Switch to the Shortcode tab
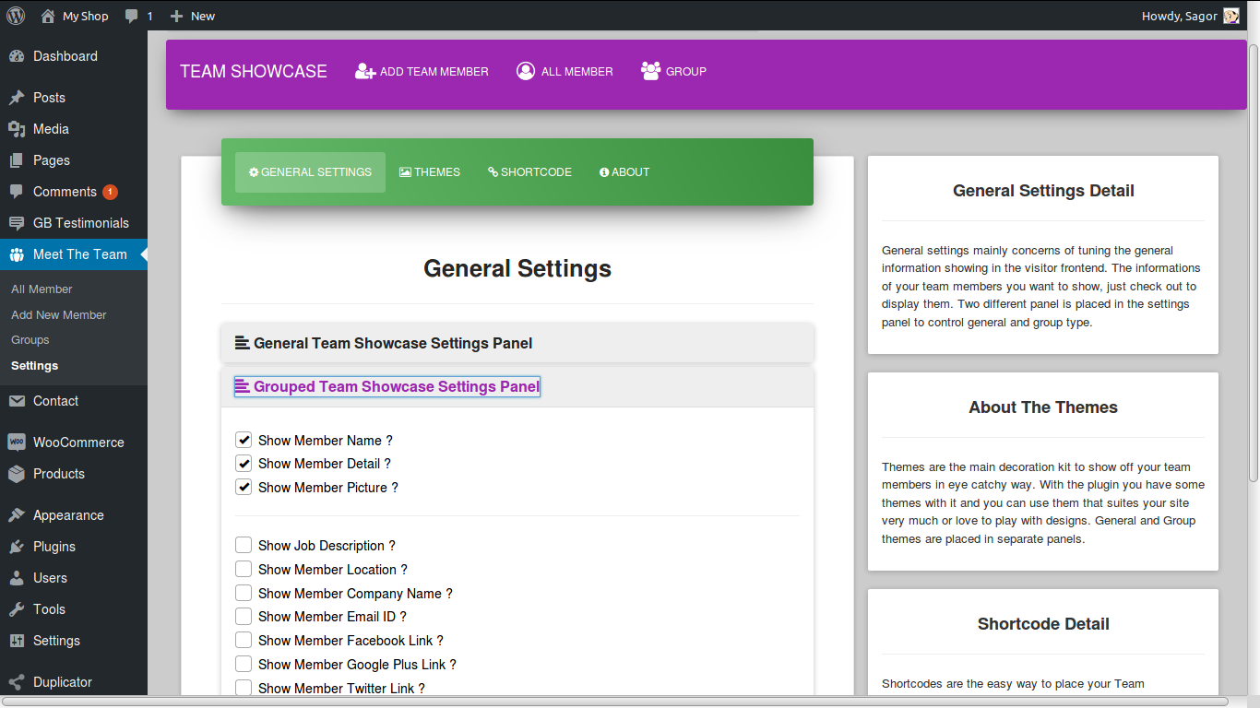 [530, 172]
